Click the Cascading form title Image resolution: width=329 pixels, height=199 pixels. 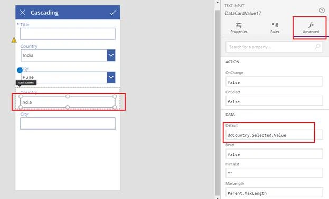tap(44, 13)
